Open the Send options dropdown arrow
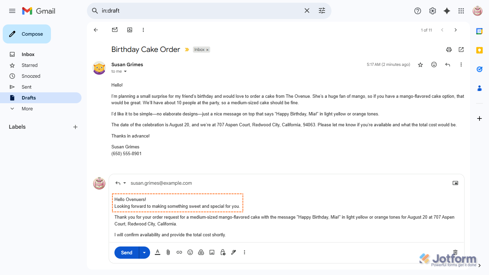Viewport: 489px width, 275px height. pyautogui.click(x=144, y=253)
